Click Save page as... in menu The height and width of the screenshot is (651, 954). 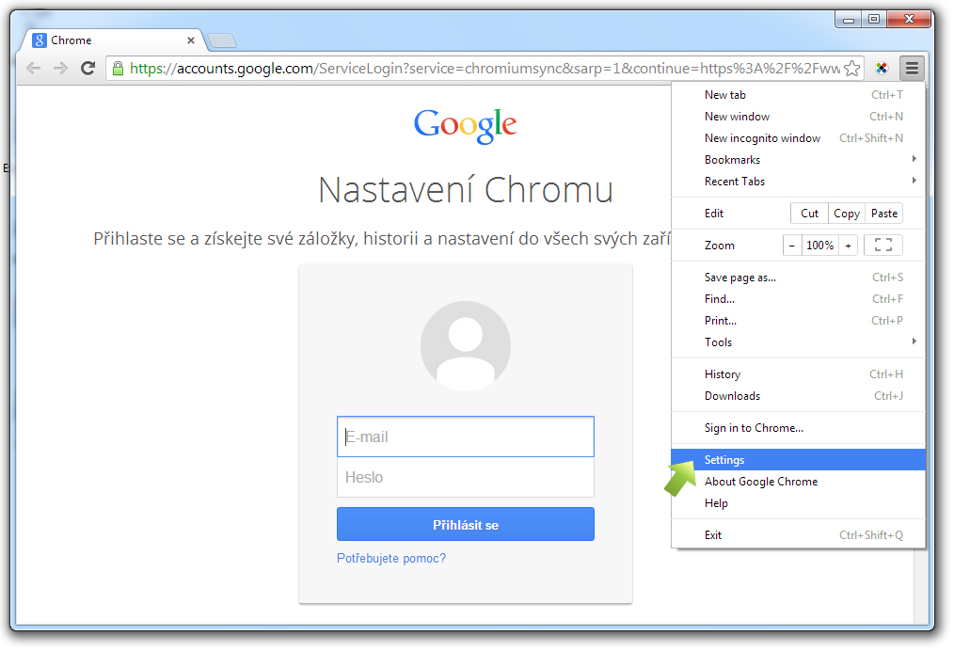pyautogui.click(x=798, y=278)
